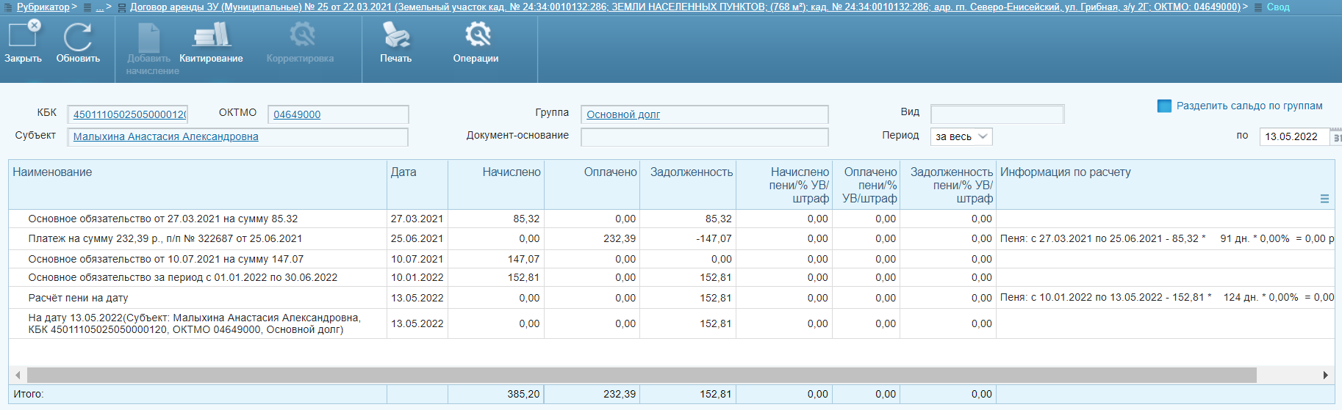Open the Договор аренды ЗУ breadcrumb link
Screen dimensions: 1342x410
click(685, 7)
